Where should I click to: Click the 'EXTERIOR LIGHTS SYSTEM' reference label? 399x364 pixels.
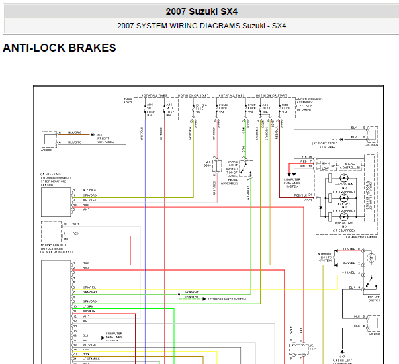[x=227, y=299]
